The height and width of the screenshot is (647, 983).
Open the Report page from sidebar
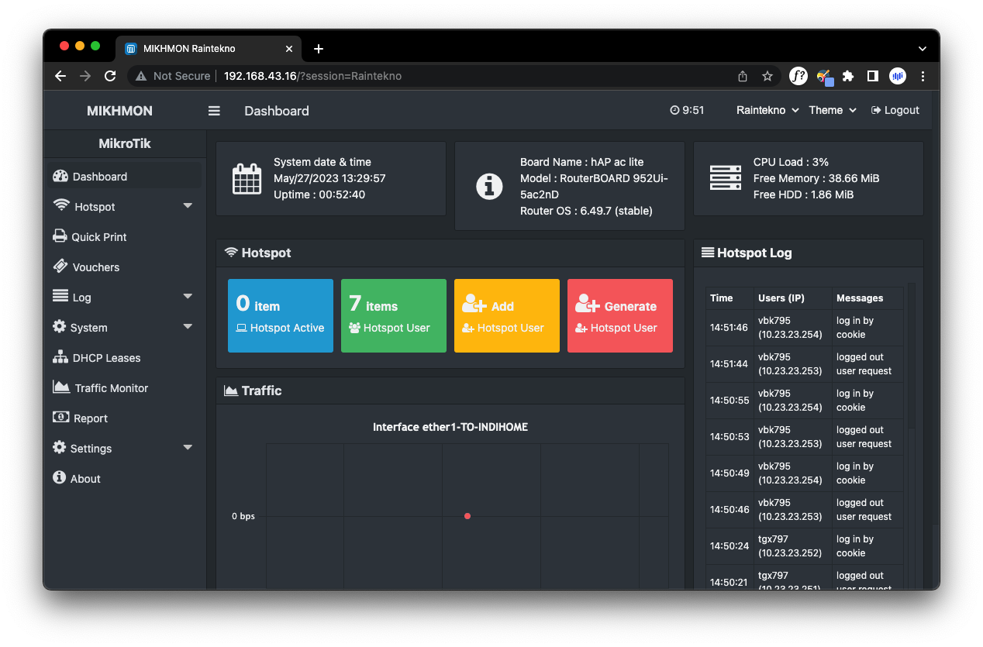(90, 418)
